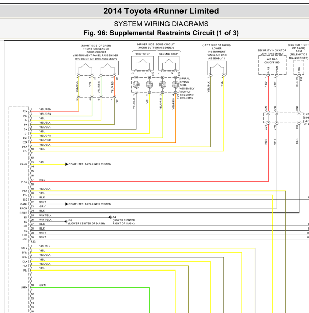Click the F6 ground symbol
This screenshot has height=313, width=309.
tap(66, 222)
